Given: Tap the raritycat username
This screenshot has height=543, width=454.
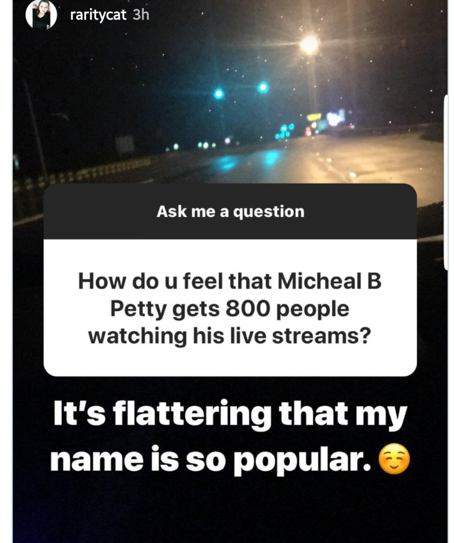Looking at the screenshot, I should tap(98, 15).
